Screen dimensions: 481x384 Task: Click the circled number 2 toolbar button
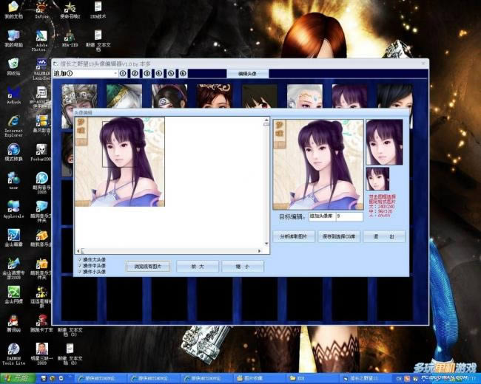click(135, 73)
